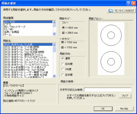Close the 用紙の選択 dialog window

tap(134, 3)
